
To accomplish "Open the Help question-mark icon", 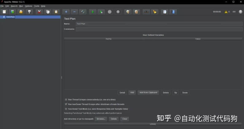I will point(173,12).
